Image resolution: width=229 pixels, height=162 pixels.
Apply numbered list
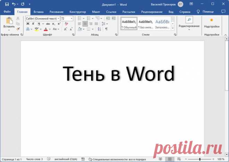tap(88, 18)
